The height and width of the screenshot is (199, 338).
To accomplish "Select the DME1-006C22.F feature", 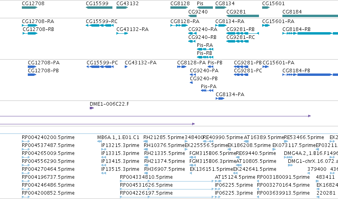I will (92, 108).
